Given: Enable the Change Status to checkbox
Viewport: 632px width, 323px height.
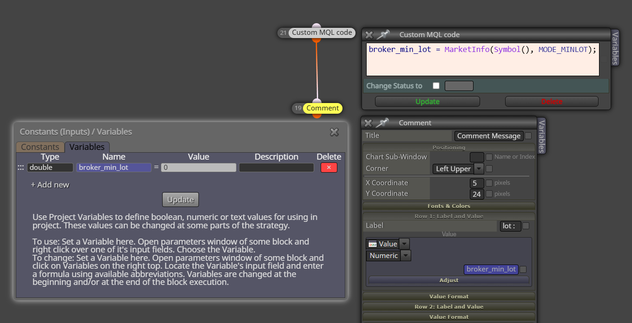Looking at the screenshot, I should pos(436,86).
